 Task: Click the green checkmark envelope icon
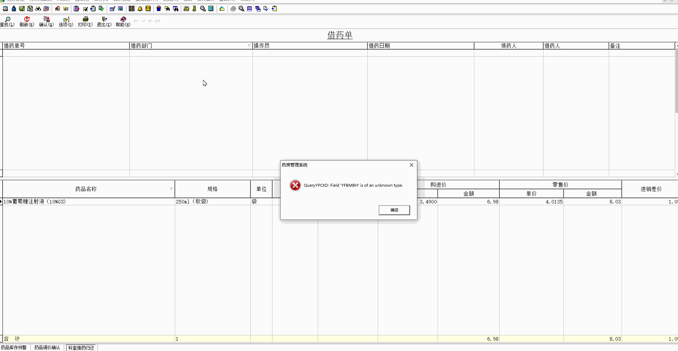click(22, 9)
